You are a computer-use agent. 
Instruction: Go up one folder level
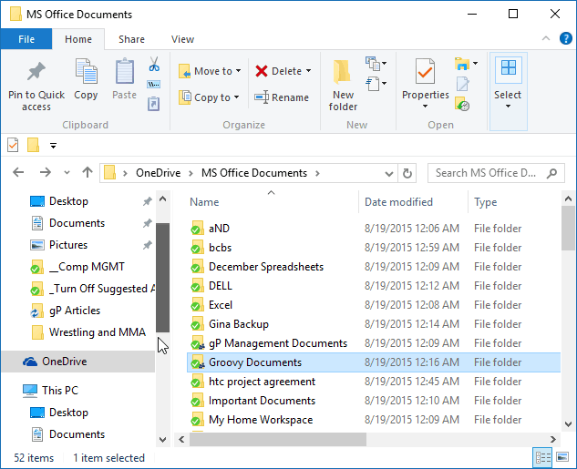pos(88,172)
